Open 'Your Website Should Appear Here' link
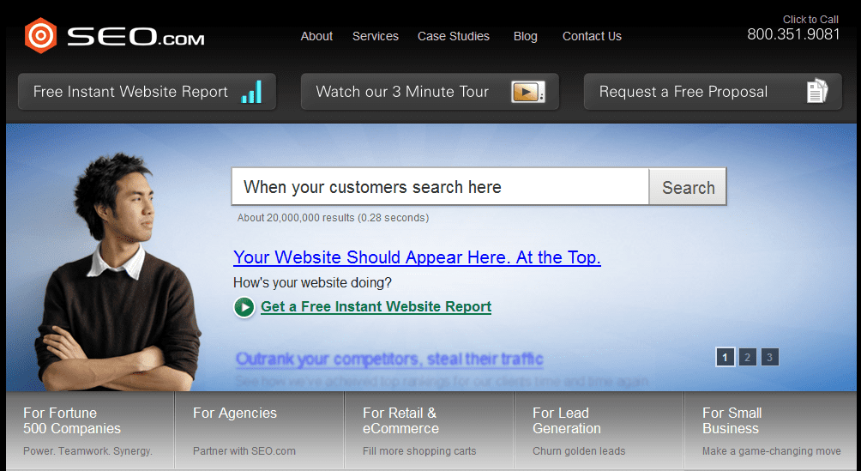Screen dimensions: 861x471 click(x=417, y=257)
